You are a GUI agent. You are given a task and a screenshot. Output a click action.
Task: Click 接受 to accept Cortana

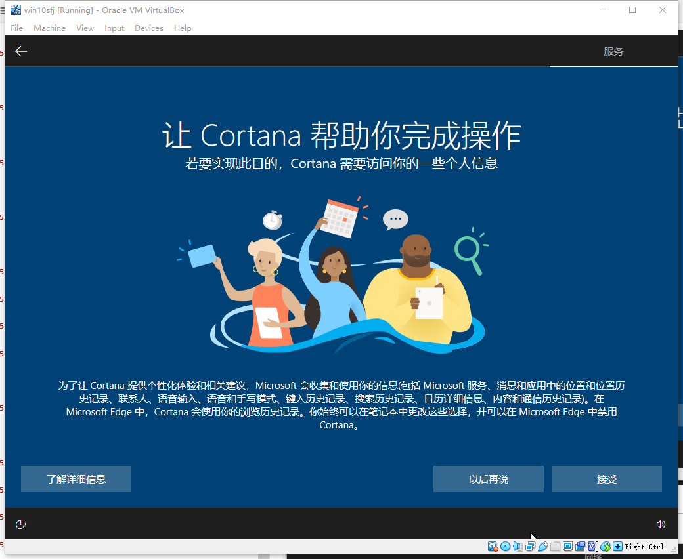[x=607, y=479]
